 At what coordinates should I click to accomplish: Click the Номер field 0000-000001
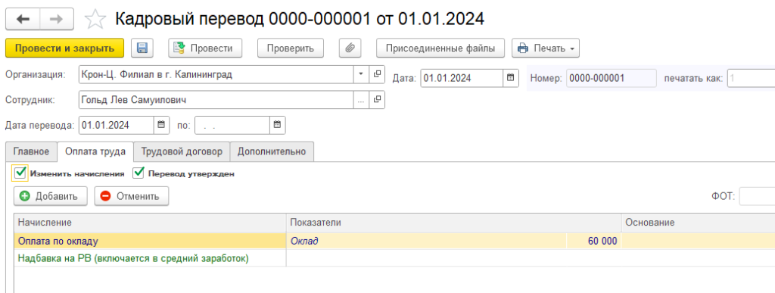[612, 77]
